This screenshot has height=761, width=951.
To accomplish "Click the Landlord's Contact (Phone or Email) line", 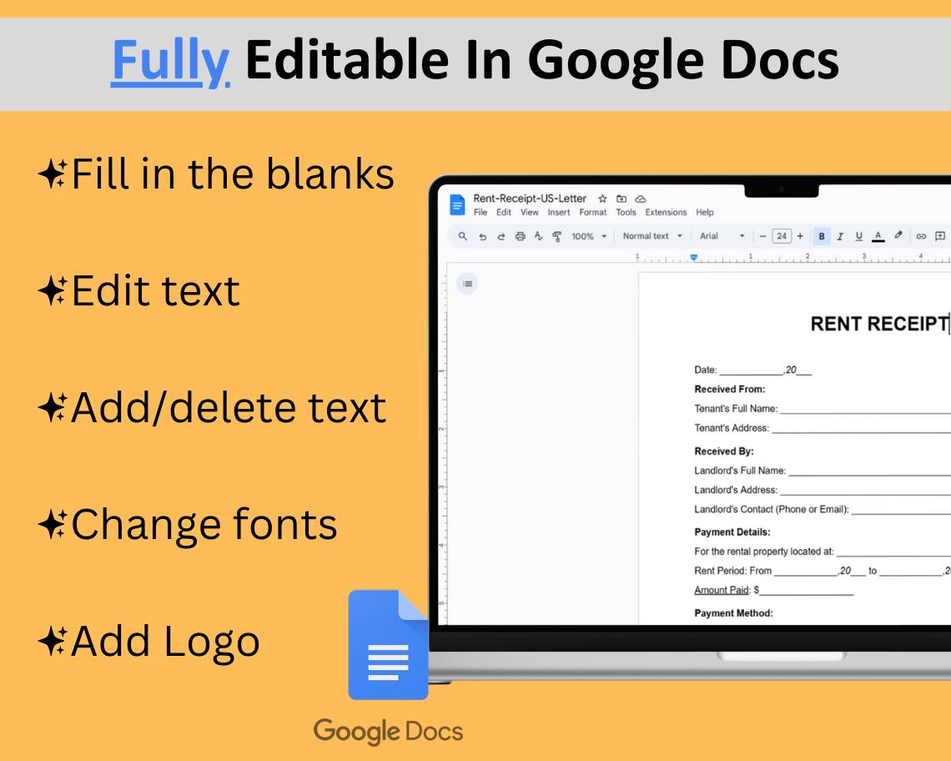I will point(823,509).
